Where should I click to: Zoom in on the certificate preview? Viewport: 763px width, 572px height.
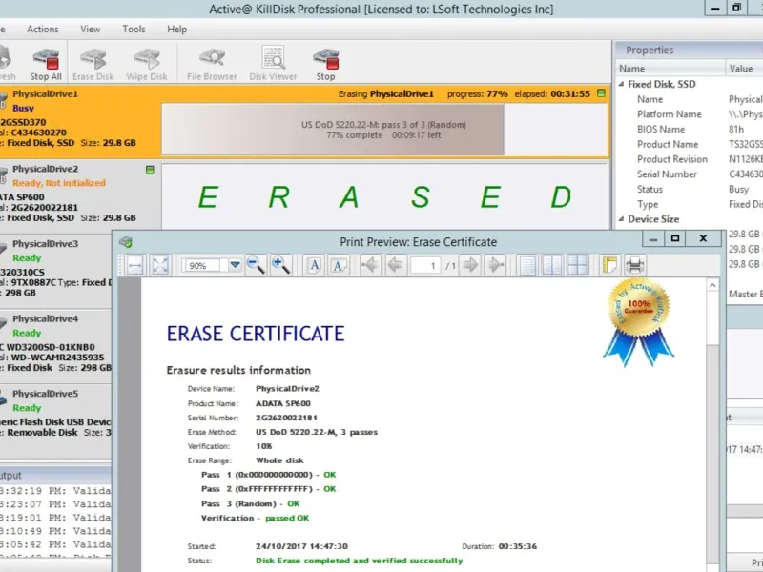coord(280,265)
